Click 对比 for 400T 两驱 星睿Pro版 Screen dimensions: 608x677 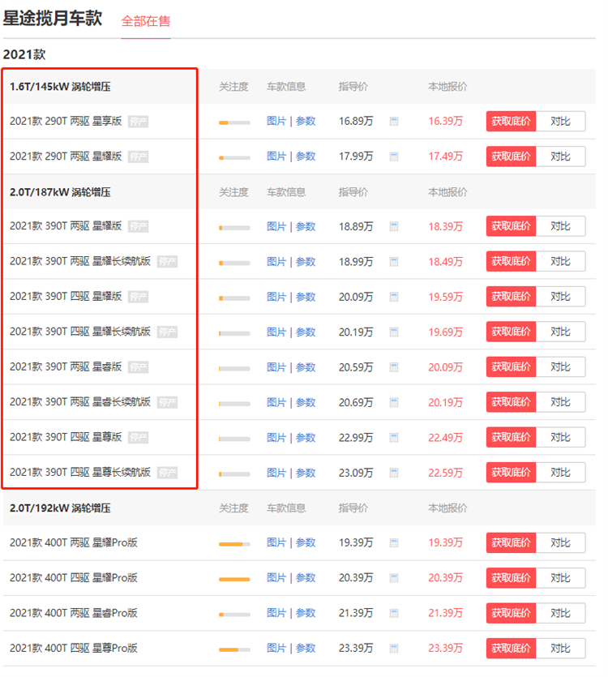pos(560,613)
